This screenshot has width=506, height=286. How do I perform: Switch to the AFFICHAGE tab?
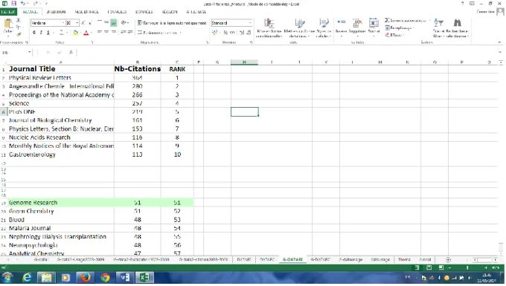[x=196, y=12]
